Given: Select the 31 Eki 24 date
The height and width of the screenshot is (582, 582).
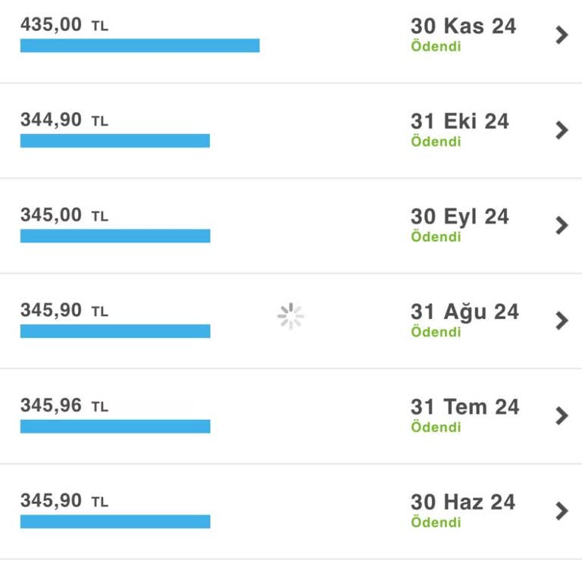Looking at the screenshot, I should pos(459,121).
